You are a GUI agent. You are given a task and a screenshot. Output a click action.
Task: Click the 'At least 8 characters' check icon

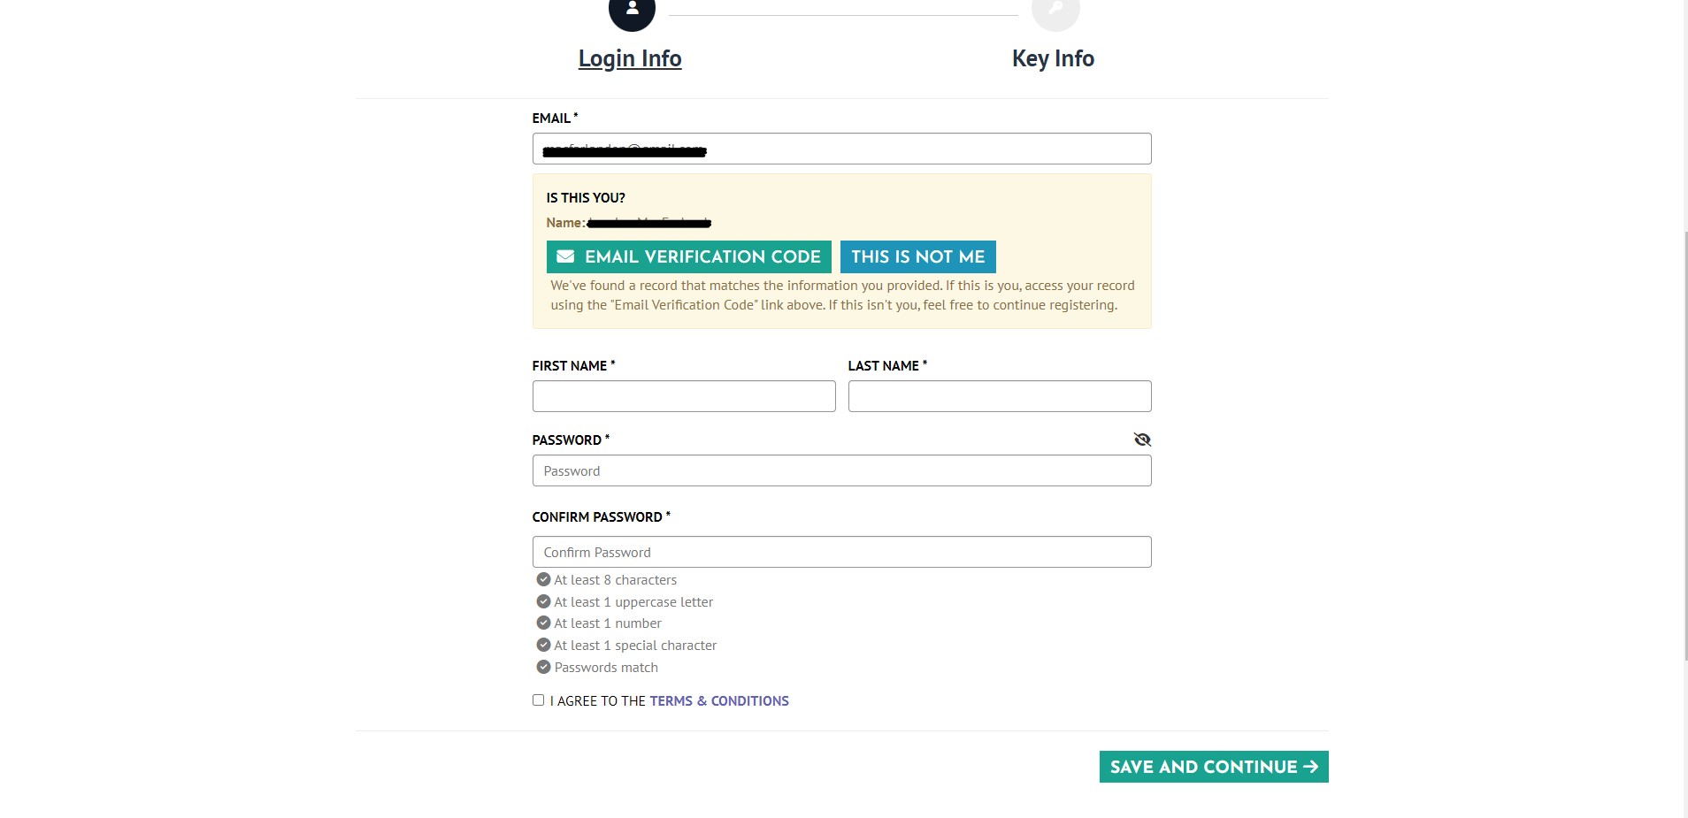point(543,579)
